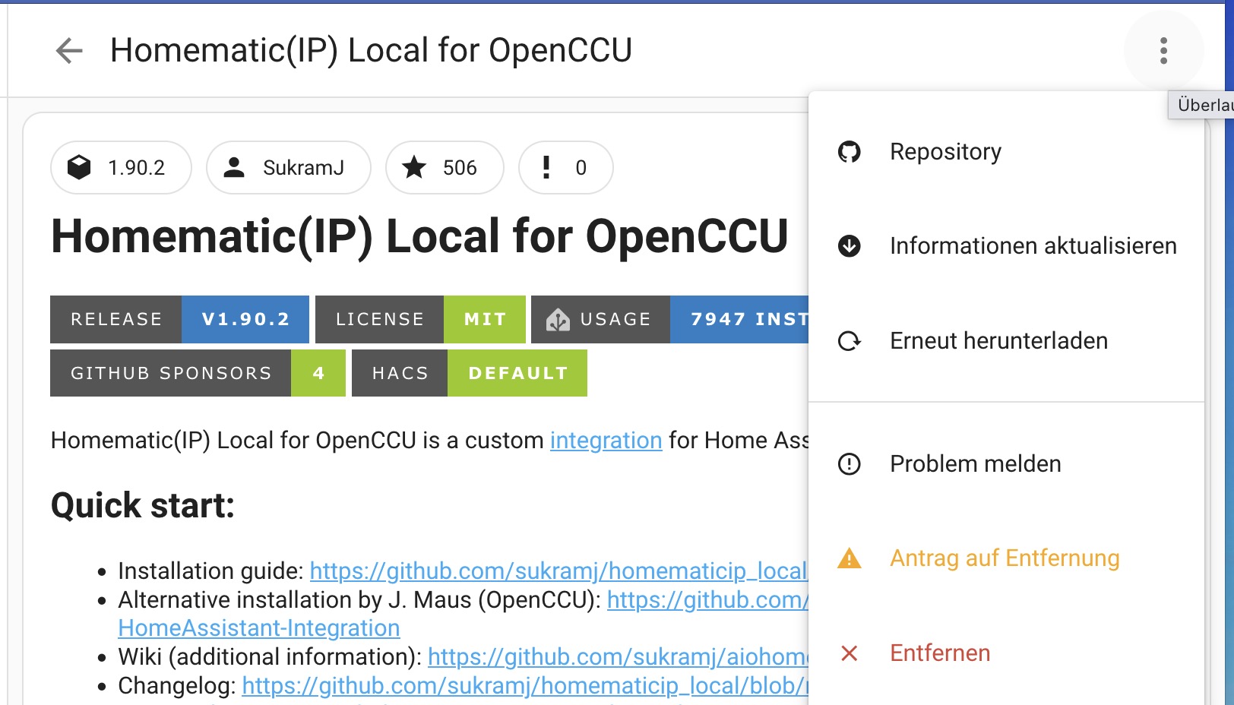Click the Erneut herunterladen reload icon
Image resolution: width=1234 pixels, height=705 pixels.
[849, 341]
